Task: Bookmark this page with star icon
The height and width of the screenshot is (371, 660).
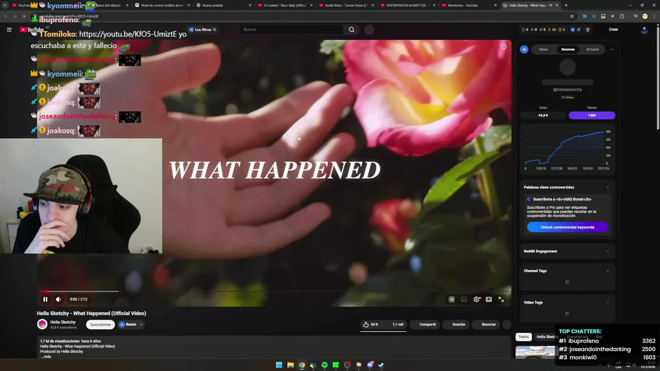Action: [x=572, y=16]
